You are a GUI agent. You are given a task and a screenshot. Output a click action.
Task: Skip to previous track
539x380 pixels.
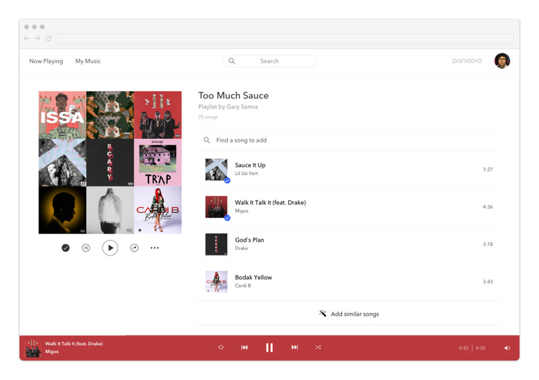click(245, 348)
